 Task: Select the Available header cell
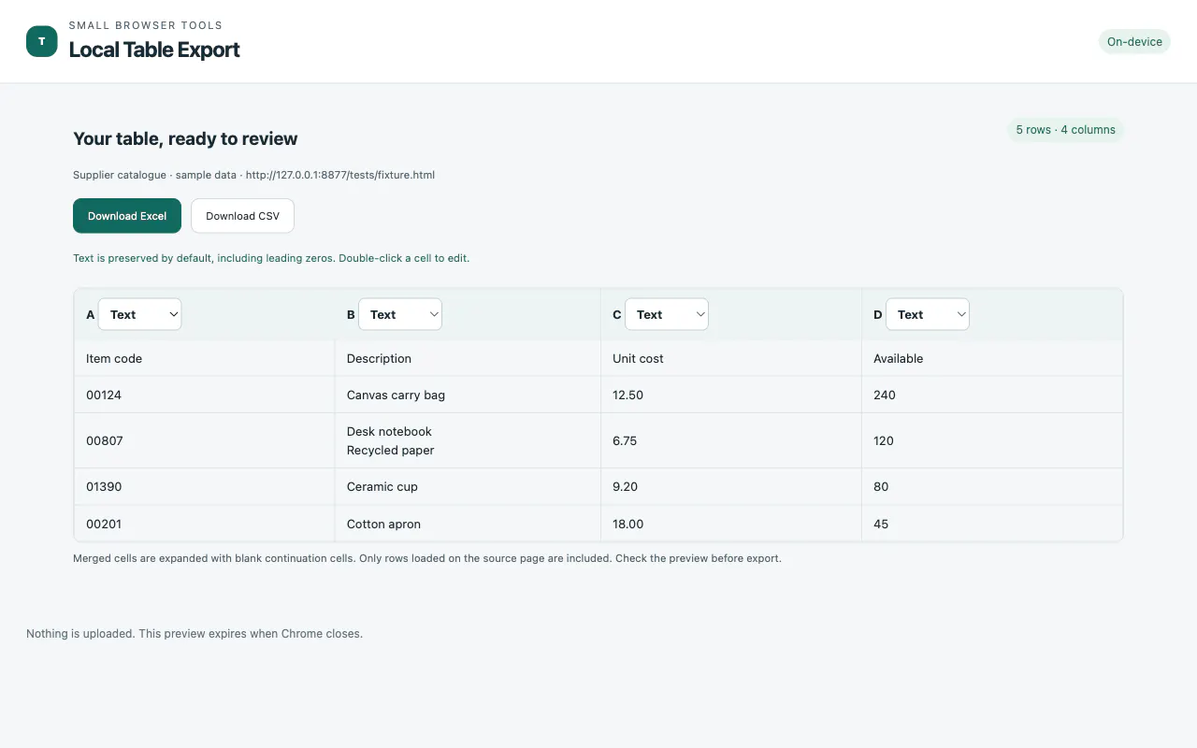[x=992, y=358]
